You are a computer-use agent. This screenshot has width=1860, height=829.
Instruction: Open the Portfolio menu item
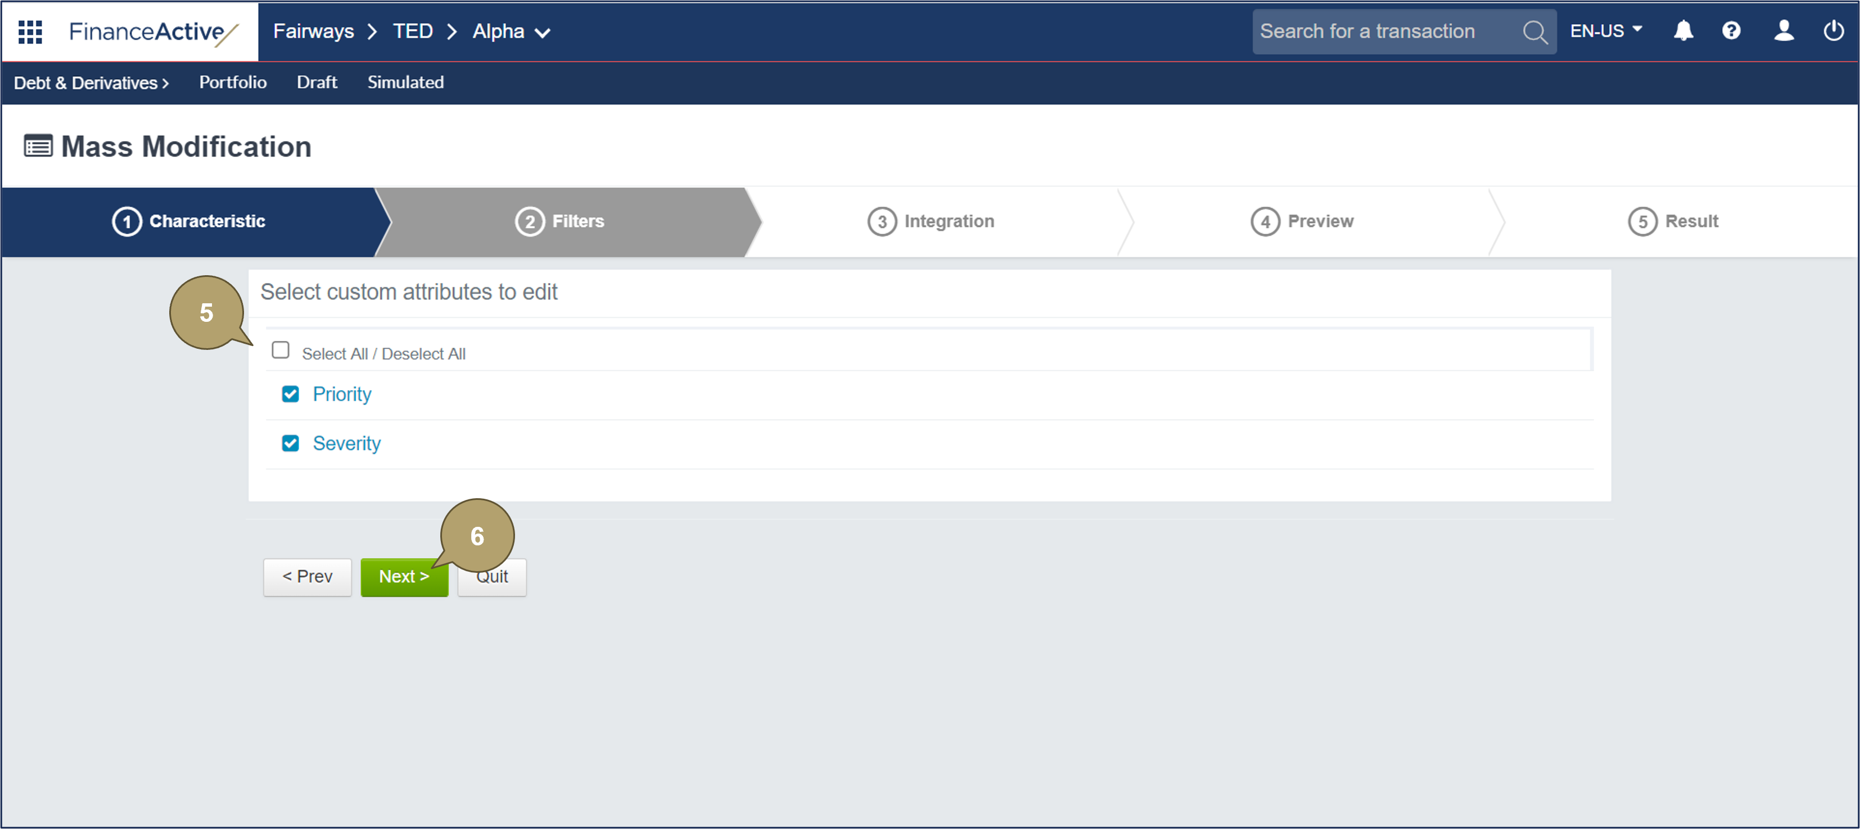[233, 82]
